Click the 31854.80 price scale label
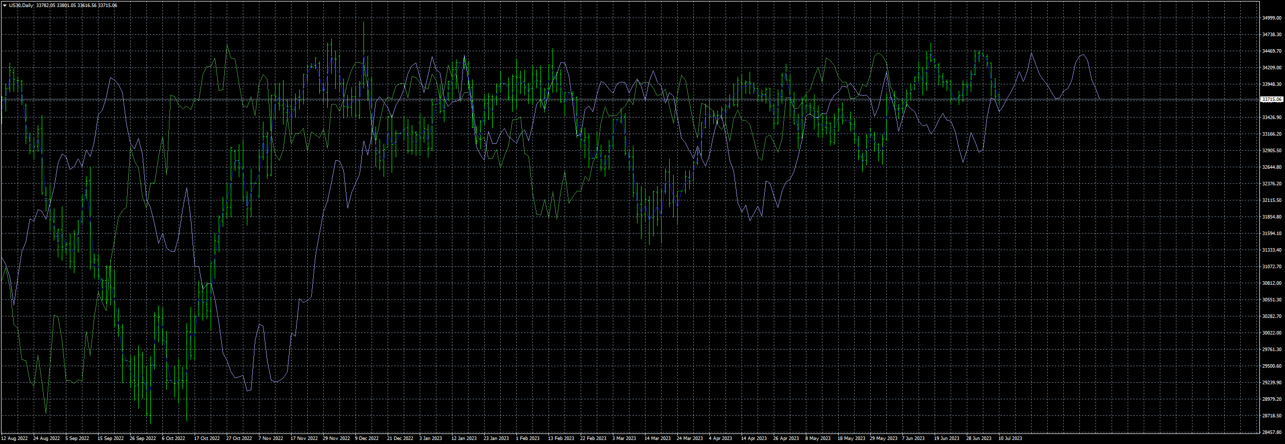The width and height of the screenshot is (1285, 444). tap(1272, 217)
